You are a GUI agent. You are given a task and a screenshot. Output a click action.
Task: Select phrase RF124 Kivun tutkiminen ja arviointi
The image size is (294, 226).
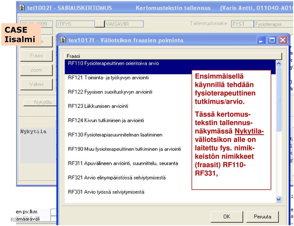(106, 120)
